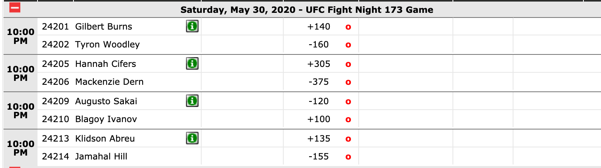
Task: Collapse the UFC Fight Night 173 section
Action: tap(15, 8)
